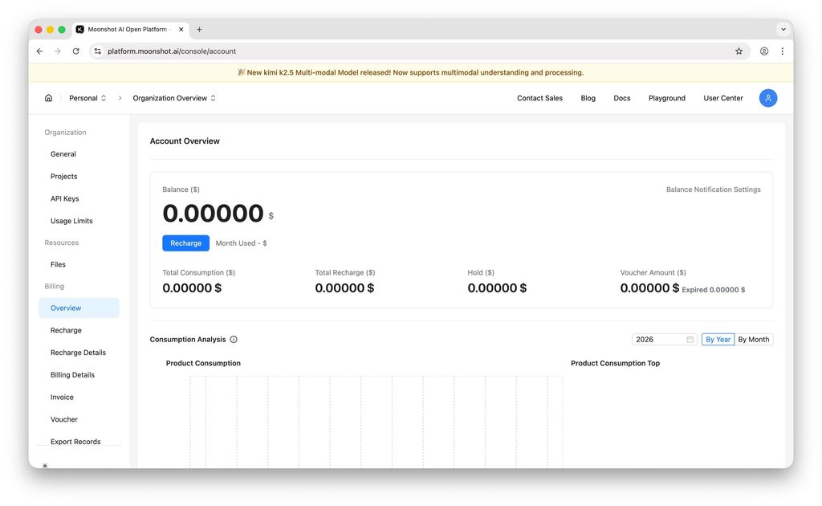Click the blue Recharge button
The width and height of the screenshot is (822, 506).
(x=185, y=243)
